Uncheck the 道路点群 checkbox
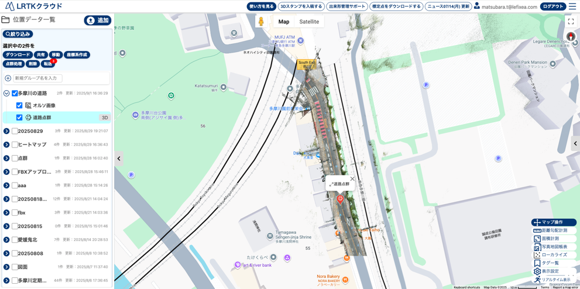The height and width of the screenshot is (289, 580). point(19,118)
